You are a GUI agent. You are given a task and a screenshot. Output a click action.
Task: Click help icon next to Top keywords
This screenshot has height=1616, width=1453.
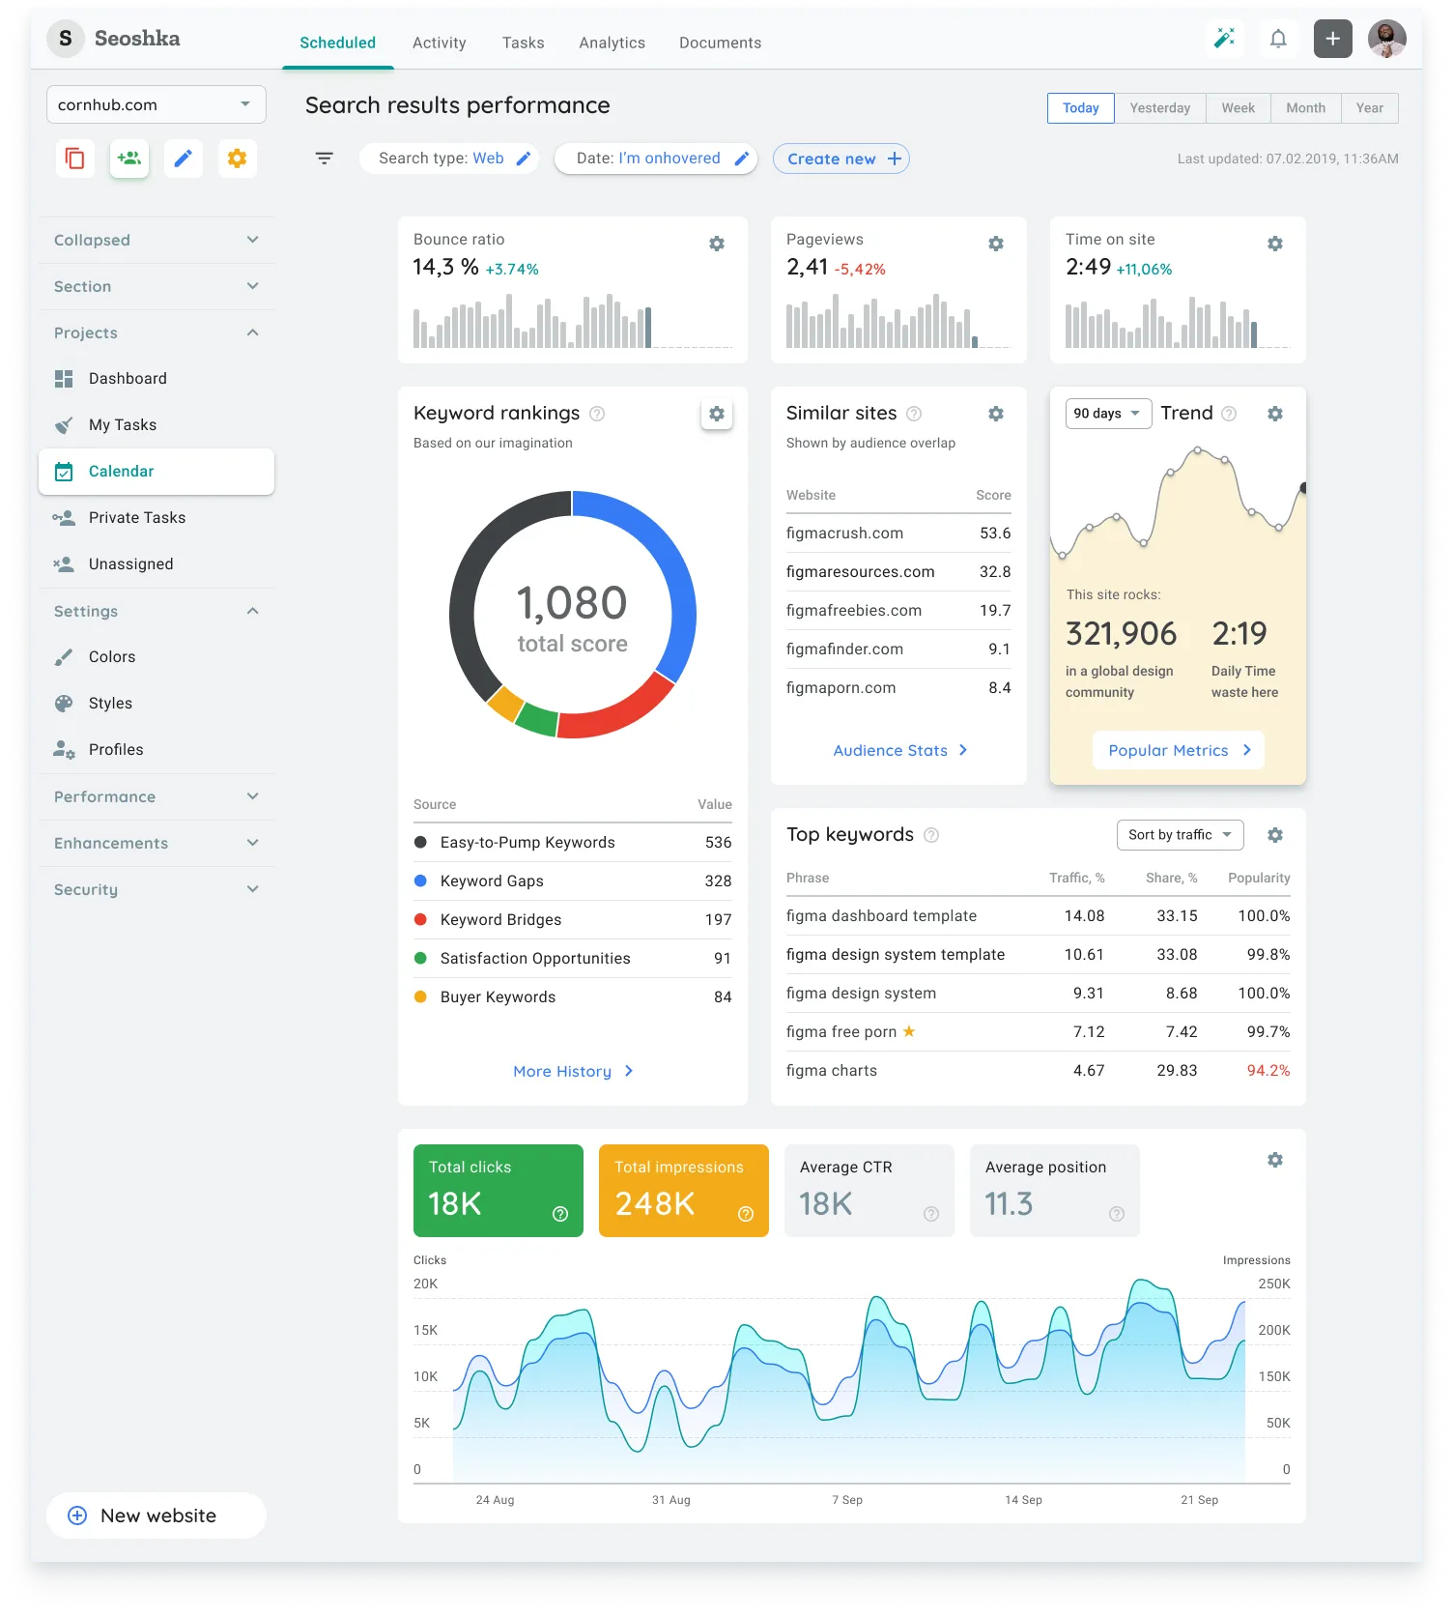pos(931,835)
